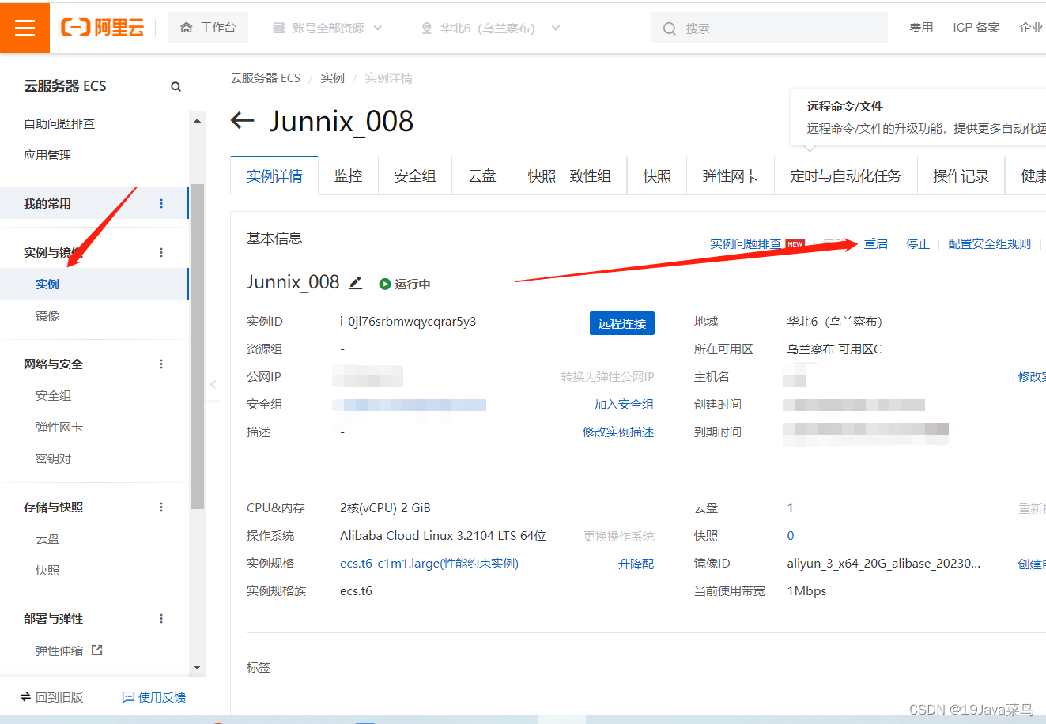
Task: Open the 工作台 workbench button
Action: 208,28
